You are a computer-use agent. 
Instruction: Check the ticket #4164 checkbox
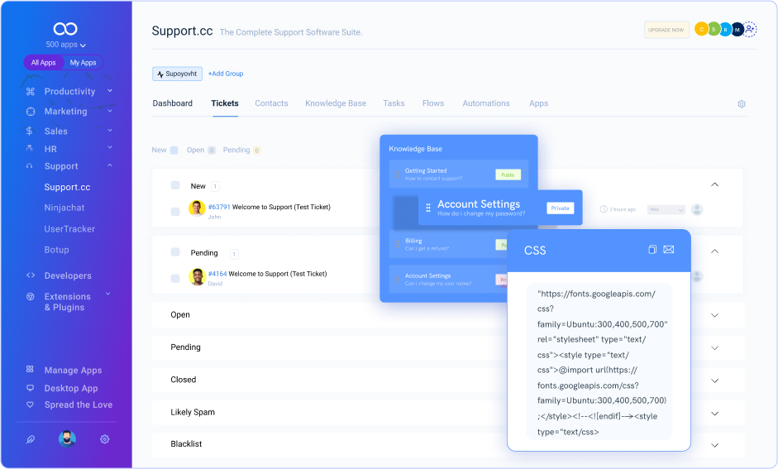(175, 279)
